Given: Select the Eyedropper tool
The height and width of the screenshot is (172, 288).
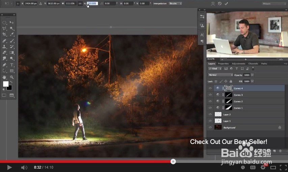Looking at the screenshot, I should 12,34.
